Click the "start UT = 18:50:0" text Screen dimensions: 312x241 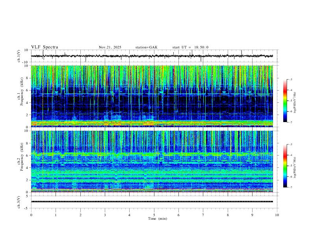[x=190, y=47]
